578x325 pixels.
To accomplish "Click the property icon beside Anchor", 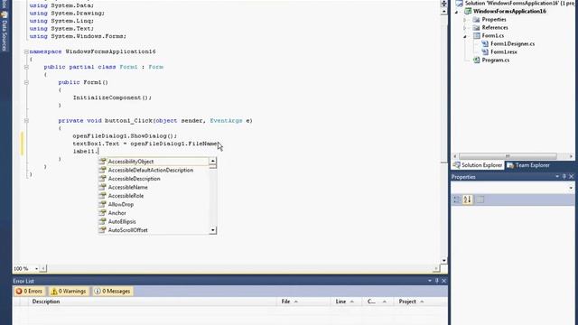I will tap(102, 213).
